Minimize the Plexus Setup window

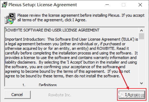107,5
